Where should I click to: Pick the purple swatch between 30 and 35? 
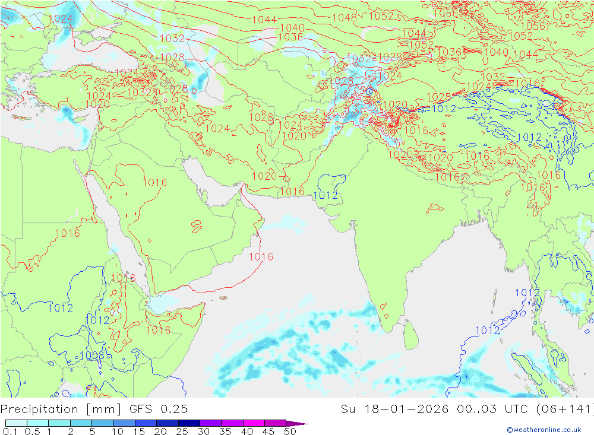coord(211,423)
